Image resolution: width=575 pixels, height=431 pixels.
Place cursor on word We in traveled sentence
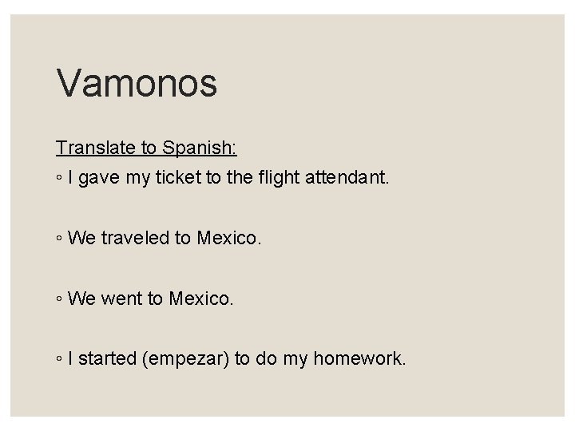coord(82,239)
